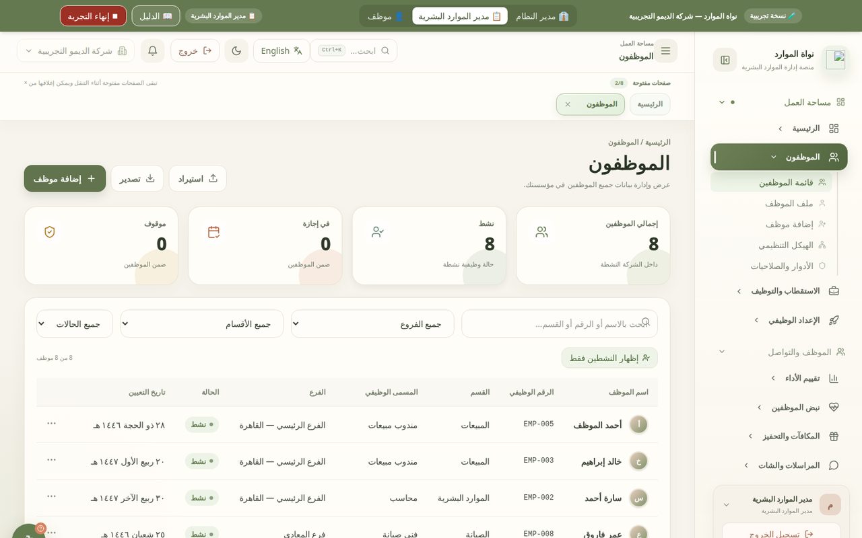Switch language to English
Viewport: 862px width, 538px height.
[x=281, y=50]
